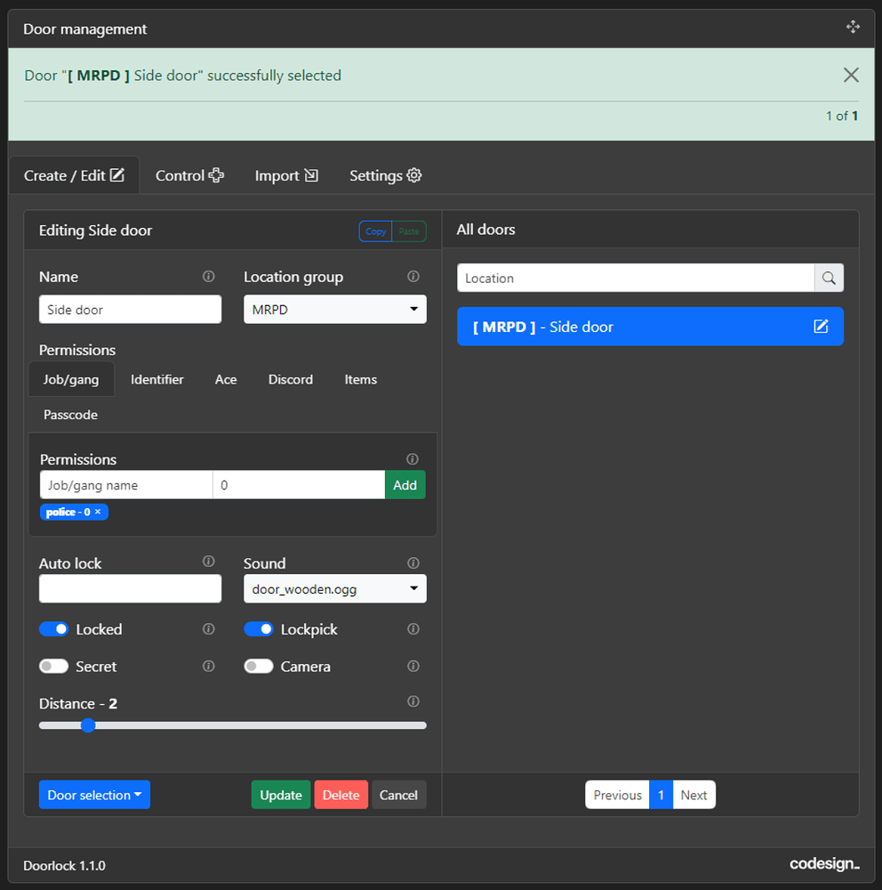Viewport: 882px width, 890px height.
Task: Click the move handle icon in the title bar
Action: pos(853,27)
